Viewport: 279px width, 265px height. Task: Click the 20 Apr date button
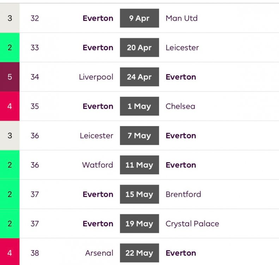point(139,48)
